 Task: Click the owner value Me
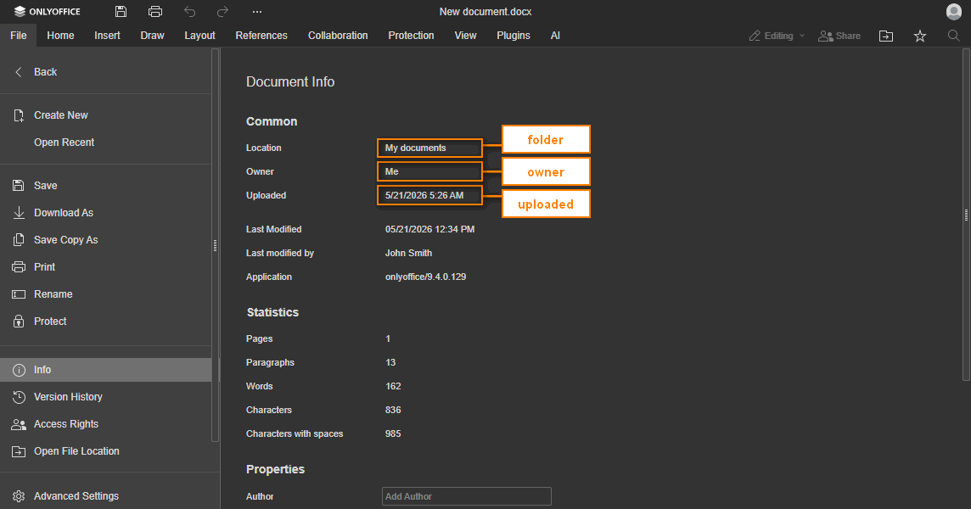[x=392, y=171]
